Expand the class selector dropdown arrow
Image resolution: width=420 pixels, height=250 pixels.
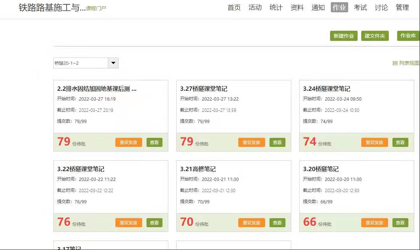[x=113, y=63]
